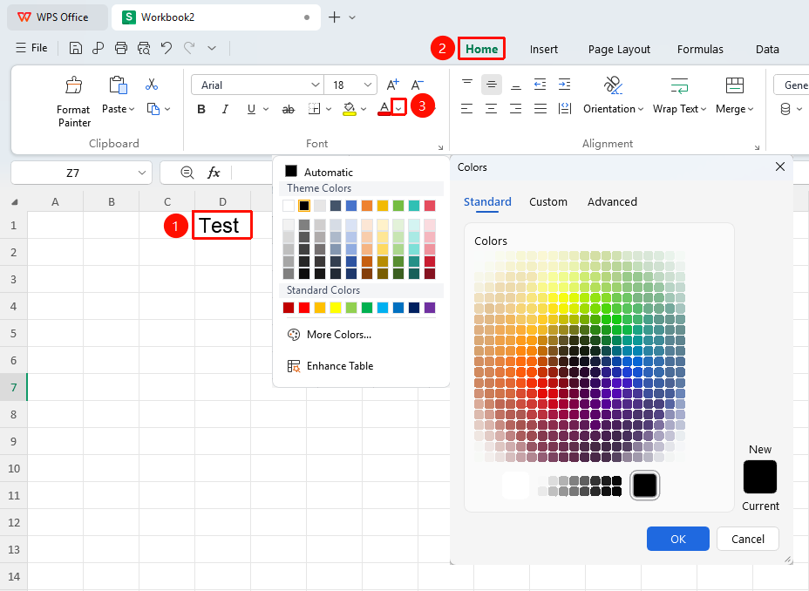Click the zoom magnifier beside the formula bar
809x591 pixels.
click(187, 173)
